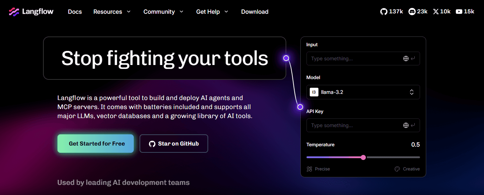Click the Star on GitHub button
This screenshot has width=484, height=195.
pos(174,144)
